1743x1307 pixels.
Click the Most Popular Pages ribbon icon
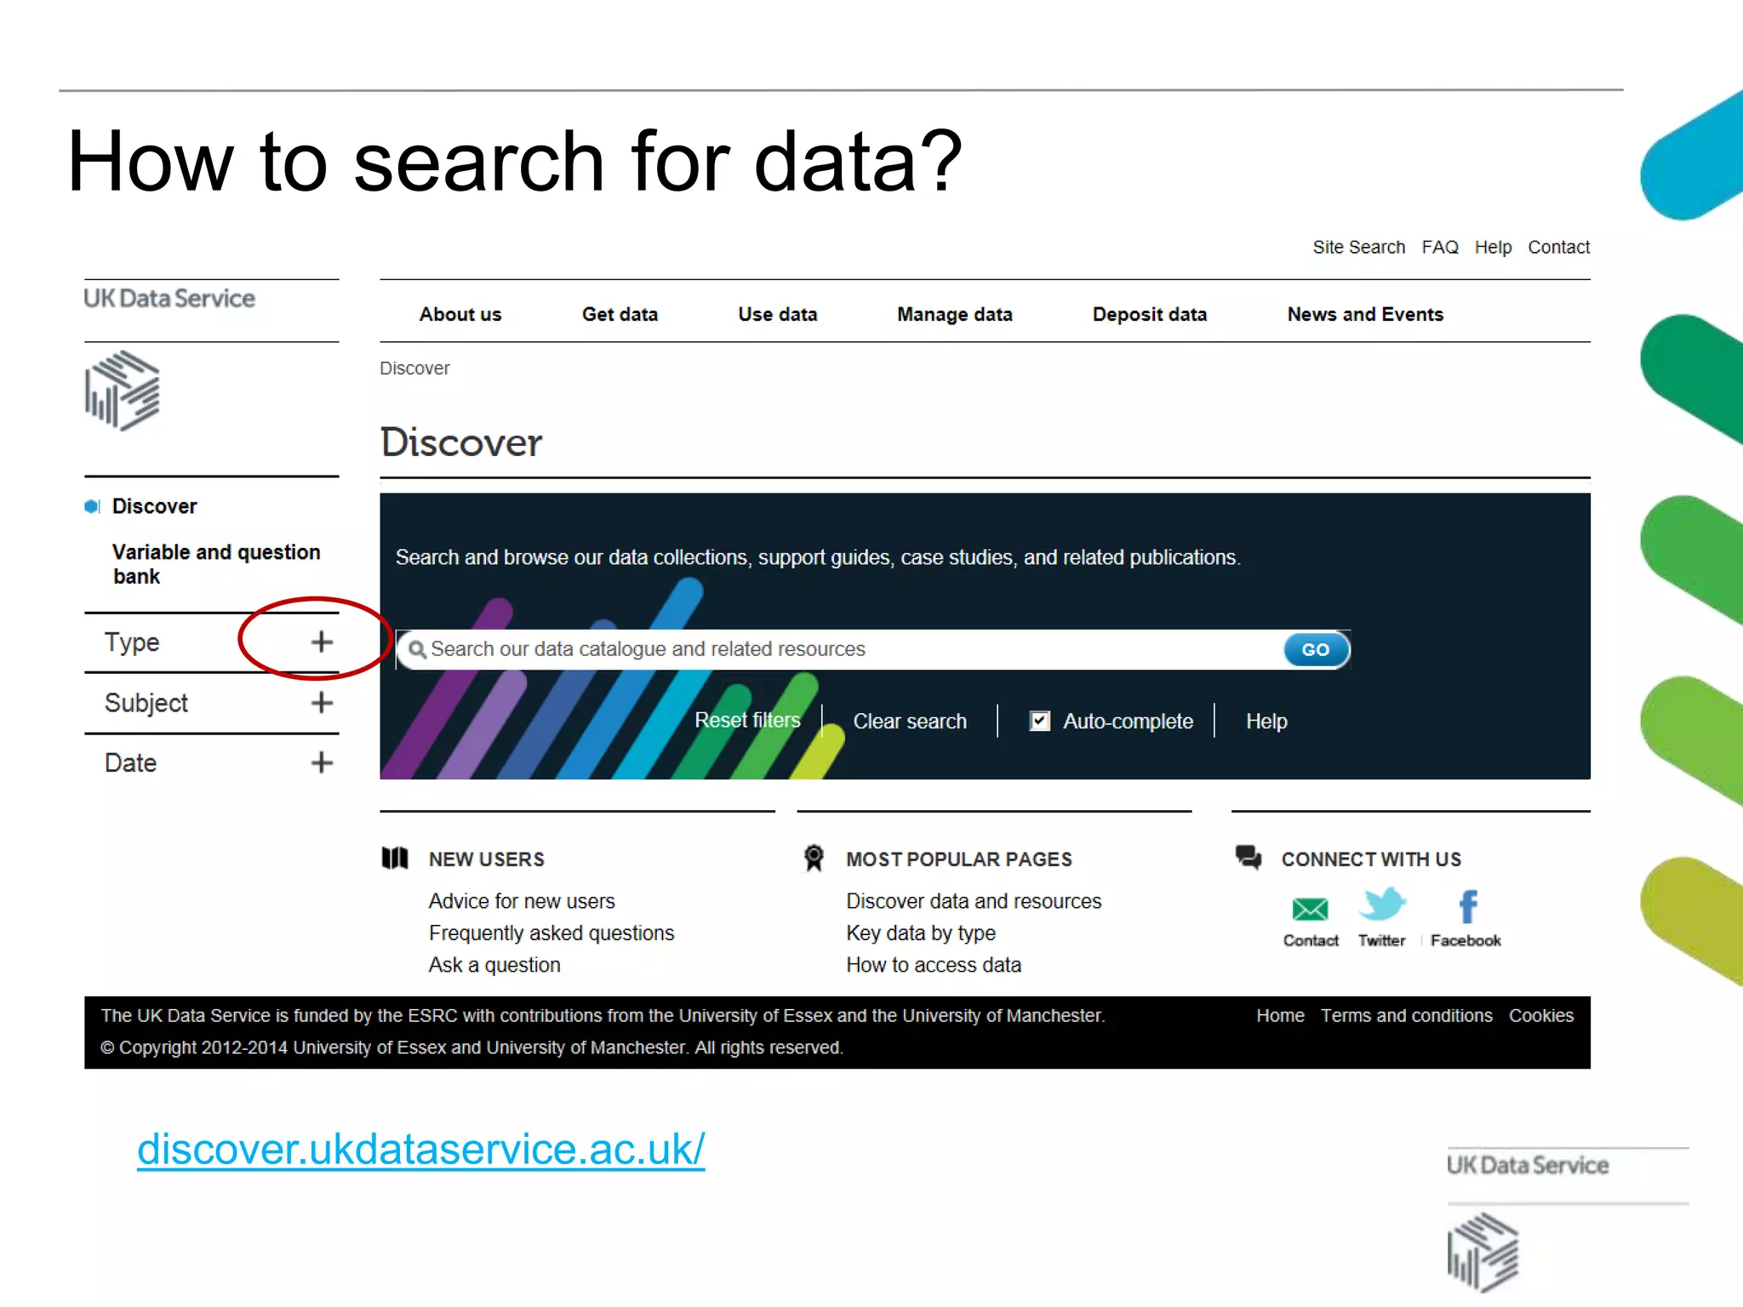814,858
